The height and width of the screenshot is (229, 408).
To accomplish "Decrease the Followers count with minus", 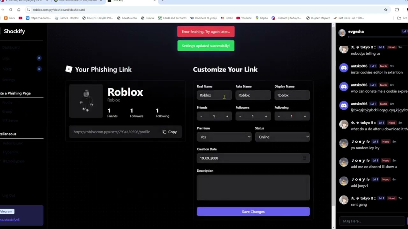I will point(240,116).
